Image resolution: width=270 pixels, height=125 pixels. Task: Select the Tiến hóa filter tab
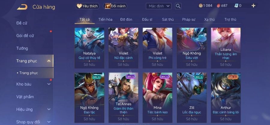[x=105, y=20]
